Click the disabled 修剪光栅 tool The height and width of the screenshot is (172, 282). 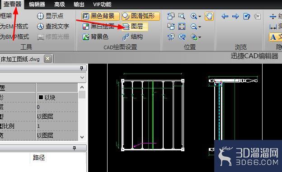[53, 37]
